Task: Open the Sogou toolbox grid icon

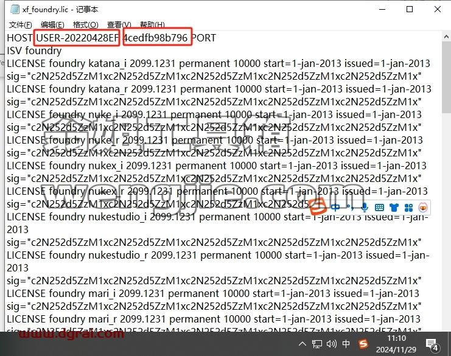Action: coord(408,207)
